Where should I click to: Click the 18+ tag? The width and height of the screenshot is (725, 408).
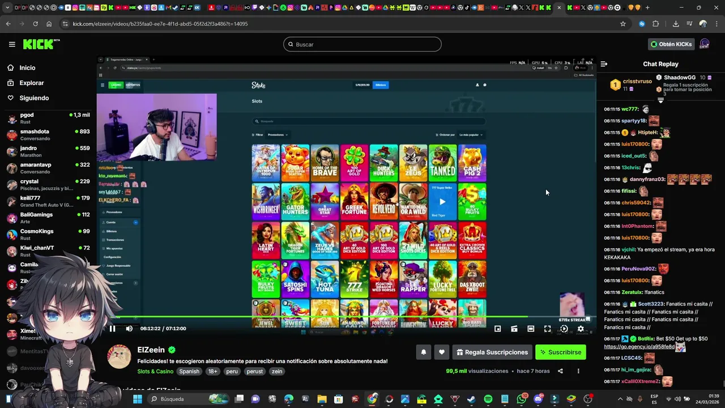pos(212,371)
